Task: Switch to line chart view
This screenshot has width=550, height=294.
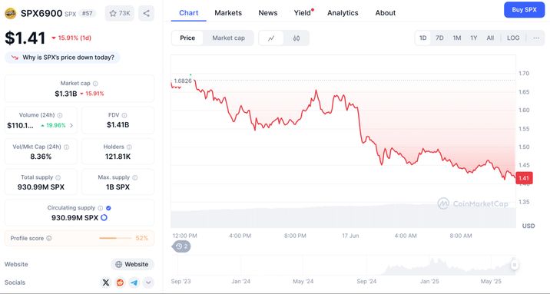Action: click(271, 38)
